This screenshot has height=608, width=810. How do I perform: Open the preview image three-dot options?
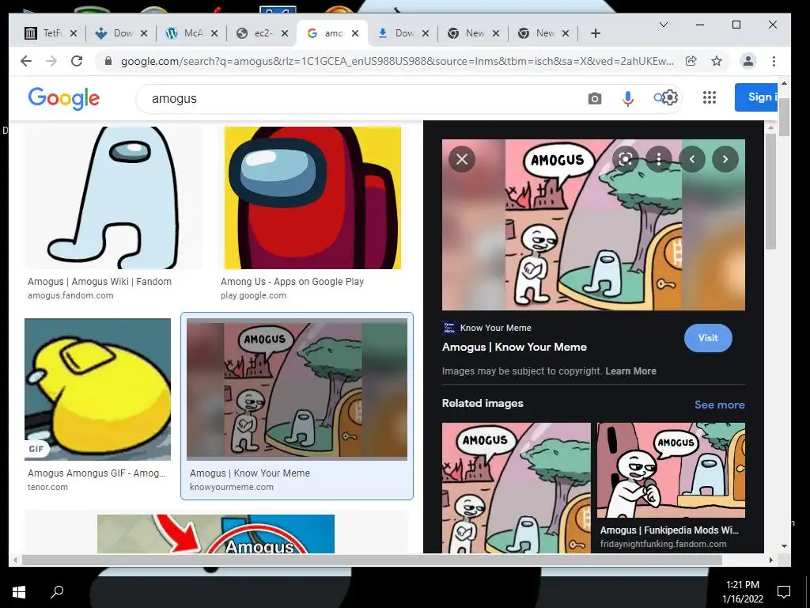(x=659, y=158)
